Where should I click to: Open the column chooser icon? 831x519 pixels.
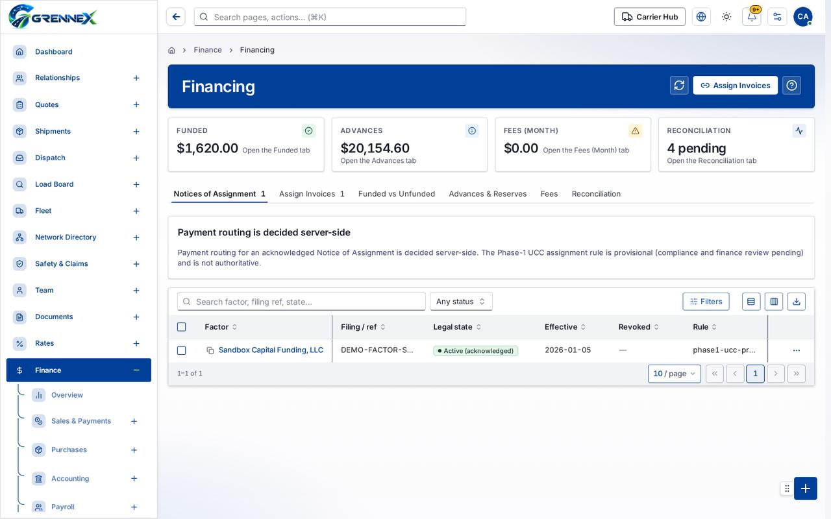coord(774,301)
